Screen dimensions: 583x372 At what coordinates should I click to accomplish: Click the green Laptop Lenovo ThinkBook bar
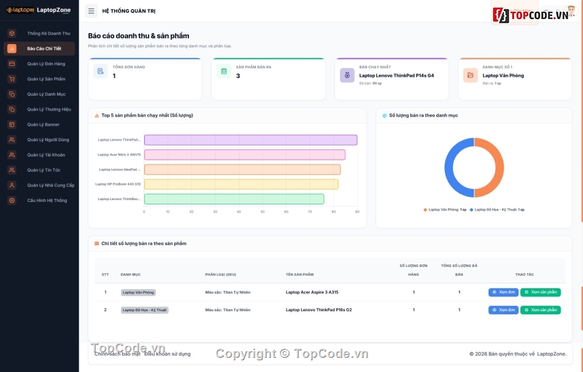tap(234, 200)
